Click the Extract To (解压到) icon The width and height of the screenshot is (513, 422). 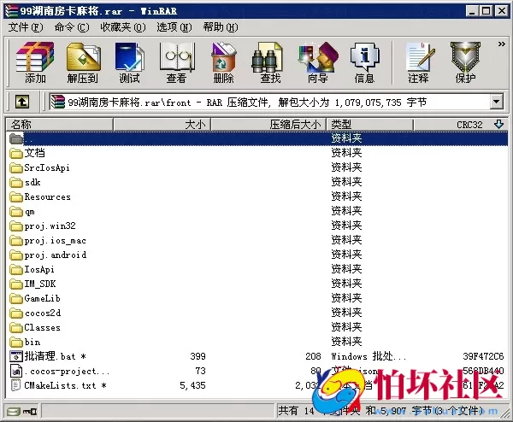82,62
